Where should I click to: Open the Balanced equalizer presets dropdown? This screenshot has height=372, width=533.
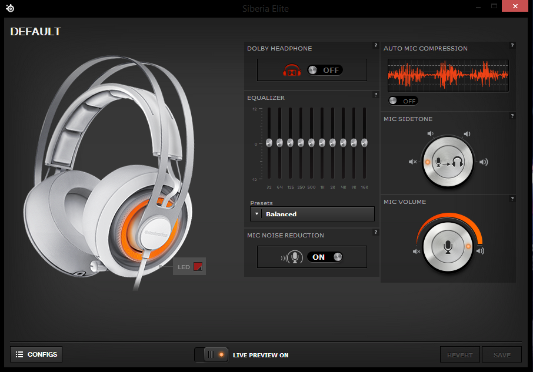point(318,214)
